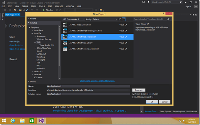Click the search magnifier in template search
The height and width of the screenshot is (125, 200).
pyautogui.click(x=168, y=19)
